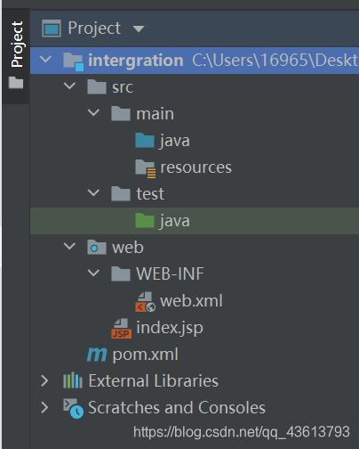359x449 pixels.
Task: Select the test folder label
Action: pos(150,194)
